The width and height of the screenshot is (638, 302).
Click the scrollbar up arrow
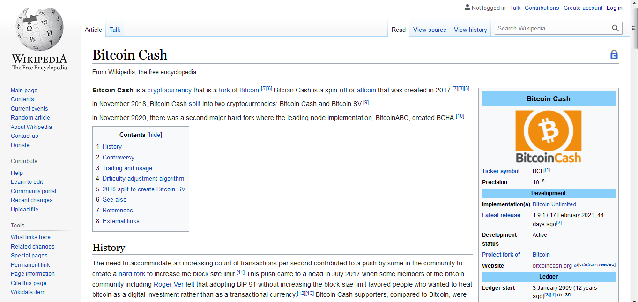point(634,4)
